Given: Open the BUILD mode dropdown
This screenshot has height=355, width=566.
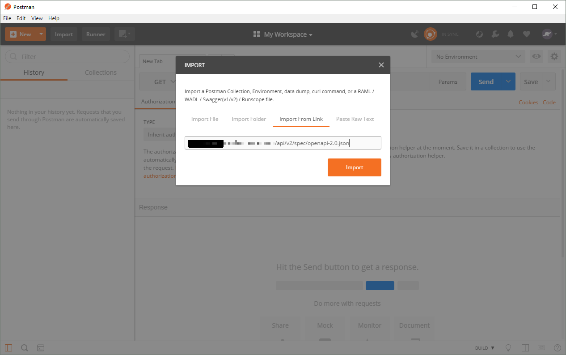Looking at the screenshot, I should pos(485,348).
